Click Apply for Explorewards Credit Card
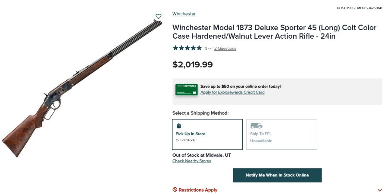Screen dimensions: 388x195 pos(232,92)
